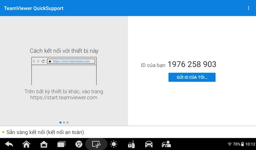
Task: Select the screenshot capture icon
Action: (96, 144)
